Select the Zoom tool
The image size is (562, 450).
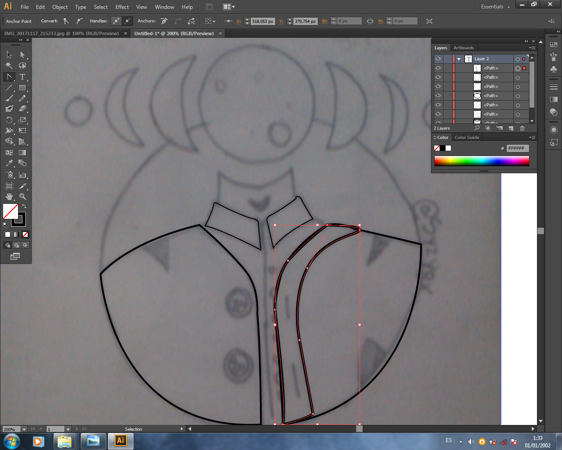coord(22,196)
